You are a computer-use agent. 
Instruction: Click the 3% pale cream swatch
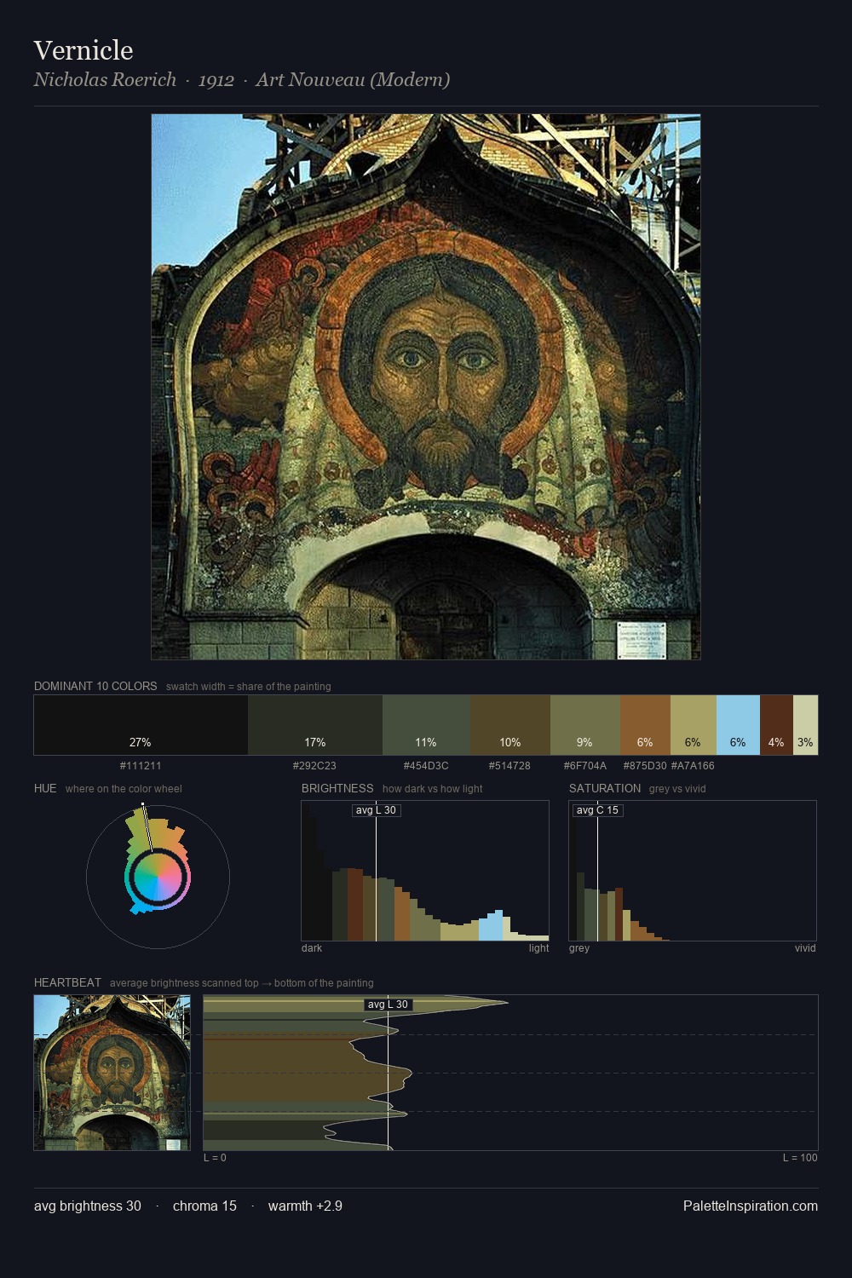805,725
